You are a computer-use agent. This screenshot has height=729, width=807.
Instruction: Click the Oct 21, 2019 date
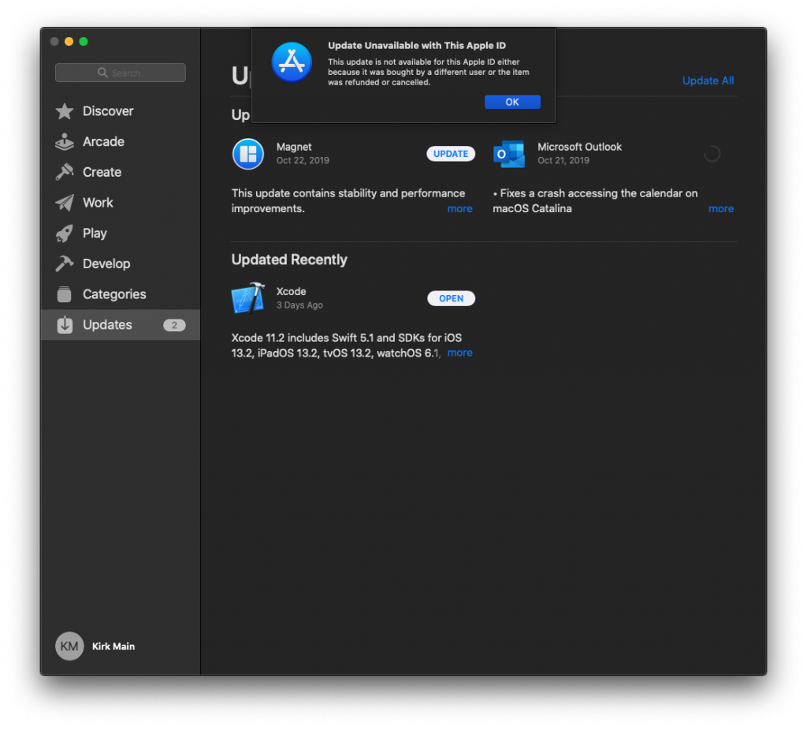point(563,160)
